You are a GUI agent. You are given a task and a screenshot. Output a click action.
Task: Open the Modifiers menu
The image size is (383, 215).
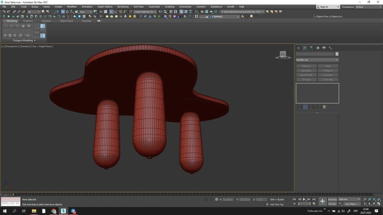(x=72, y=7)
